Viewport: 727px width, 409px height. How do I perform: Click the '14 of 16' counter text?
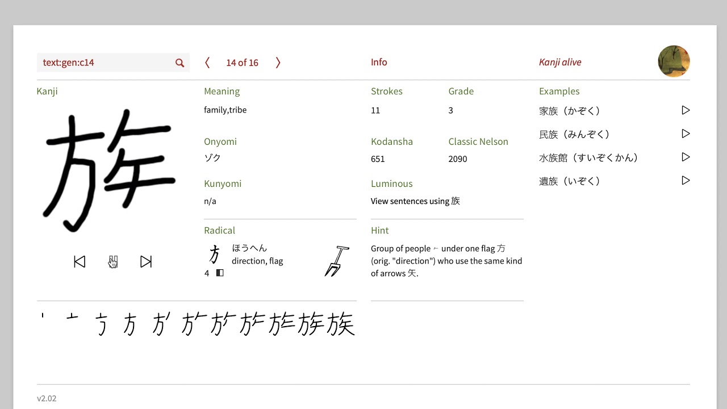pos(242,62)
